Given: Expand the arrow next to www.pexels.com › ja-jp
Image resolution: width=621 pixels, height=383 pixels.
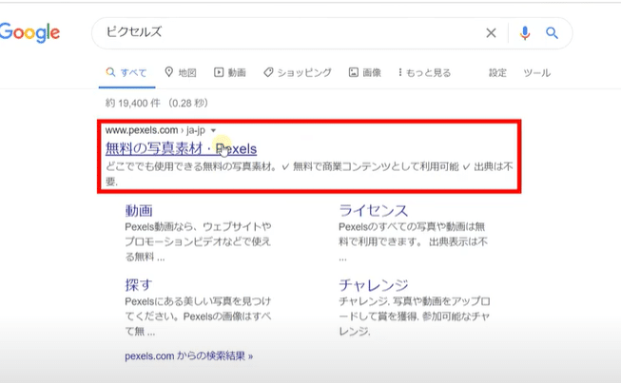Looking at the screenshot, I should point(213,130).
